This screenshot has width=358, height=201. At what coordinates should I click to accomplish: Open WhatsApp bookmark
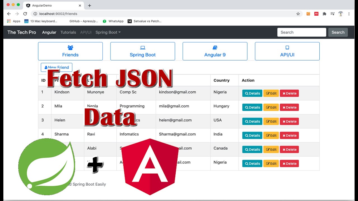pos(113,21)
